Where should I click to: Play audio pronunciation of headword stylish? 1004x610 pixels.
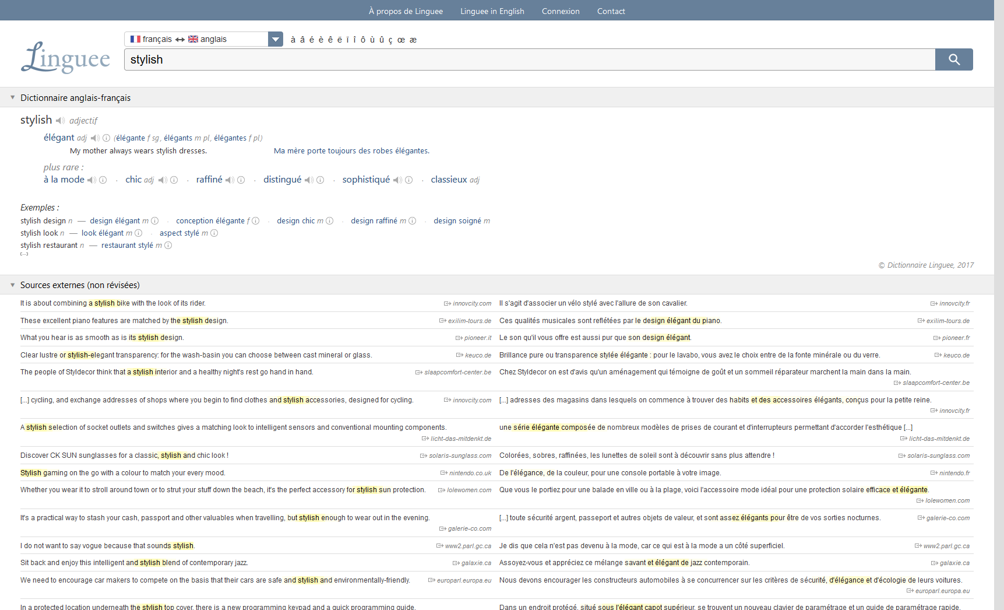pos(60,121)
